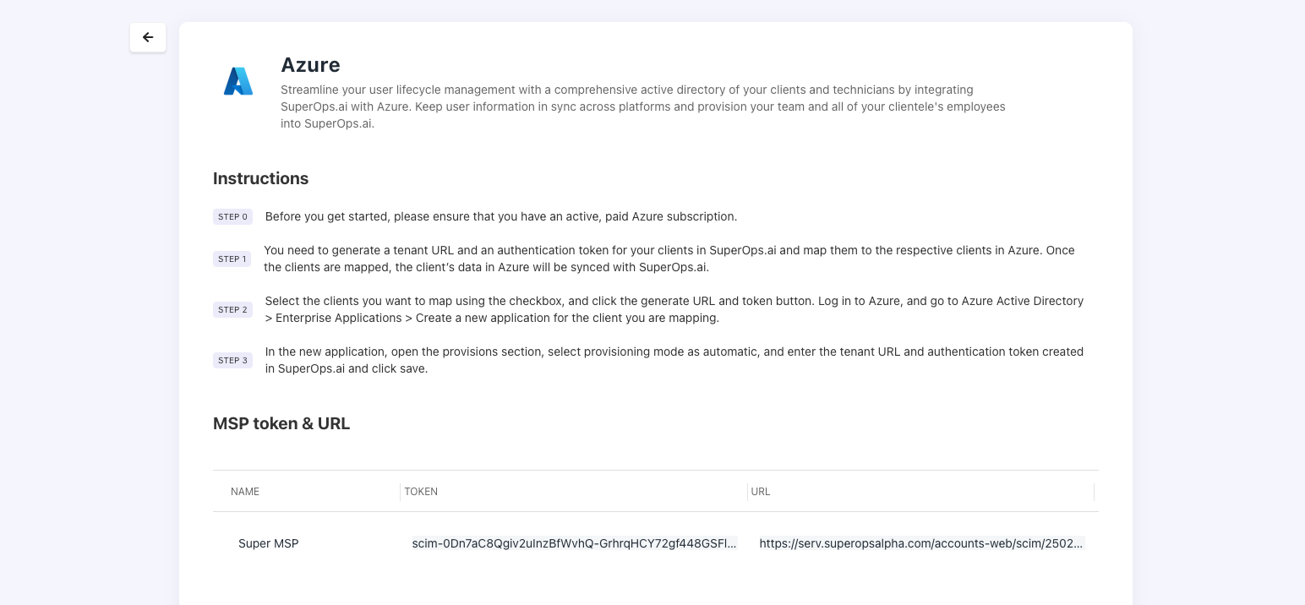Click the TOKEN column header
This screenshot has width=1305, height=605.
[421, 492]
